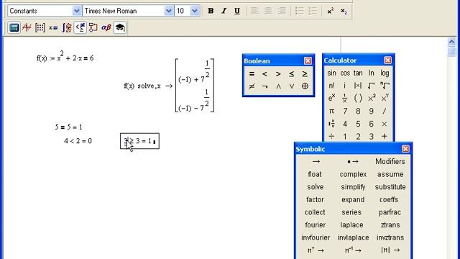Click simplify keyword in Symbolic panel
This screenshot has height=259, width=460.
click(x=353, y=187)
